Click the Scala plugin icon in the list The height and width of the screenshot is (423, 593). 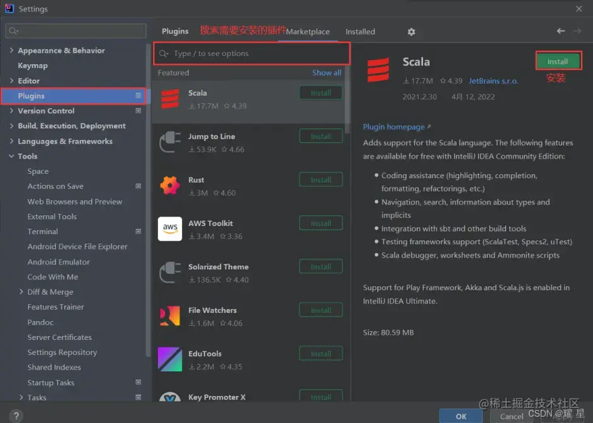[170, 99]
